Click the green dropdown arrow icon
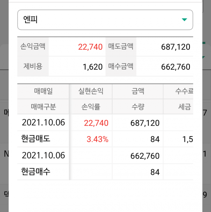The image size is (211, 212). 184,20
